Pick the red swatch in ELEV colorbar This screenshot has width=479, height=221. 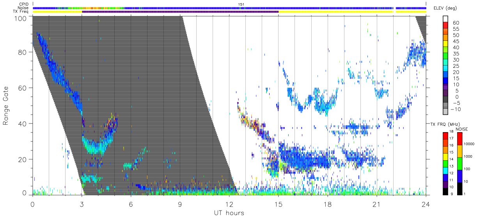(x=445, y=25)
